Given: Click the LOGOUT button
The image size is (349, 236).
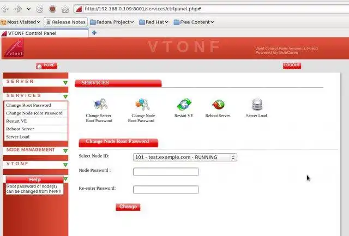Looking at the screenshot, I should click(292, 65).
